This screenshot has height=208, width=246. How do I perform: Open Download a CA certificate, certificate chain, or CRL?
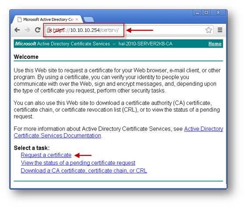tap(84, 171)
